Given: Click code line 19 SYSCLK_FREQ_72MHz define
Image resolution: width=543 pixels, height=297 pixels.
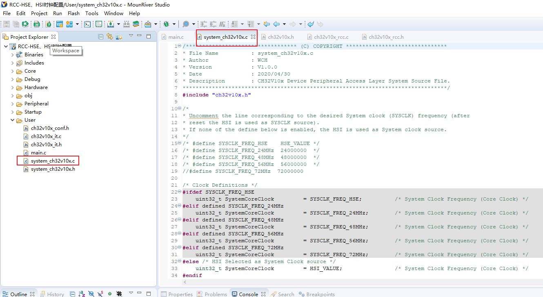Looking at the screenshot, I should [243, 171].
